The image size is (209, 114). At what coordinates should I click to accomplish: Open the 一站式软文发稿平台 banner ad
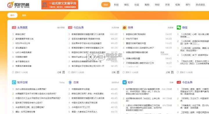point(60,5)
